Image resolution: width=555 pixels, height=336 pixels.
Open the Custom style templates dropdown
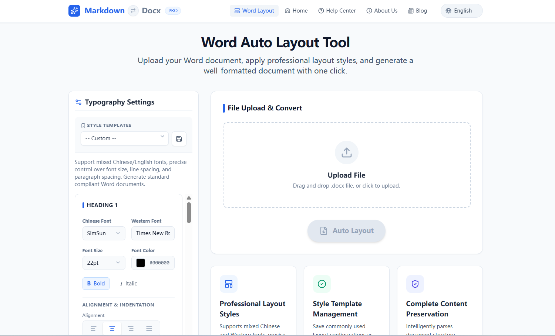[x=125, y=138]
